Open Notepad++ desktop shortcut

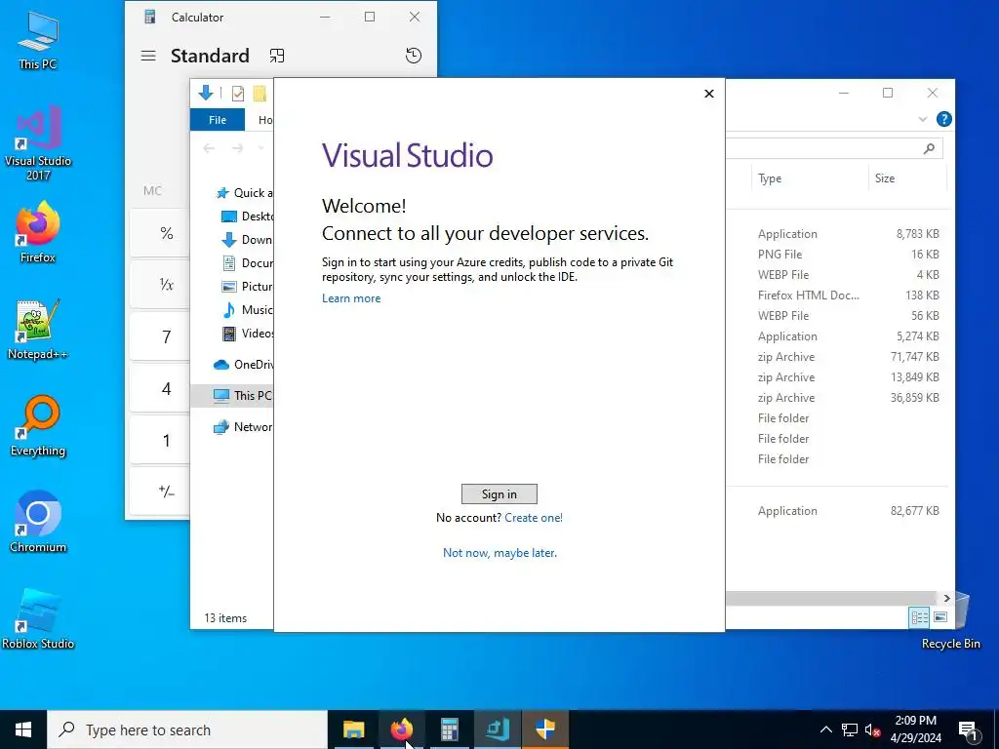point(38,330)
